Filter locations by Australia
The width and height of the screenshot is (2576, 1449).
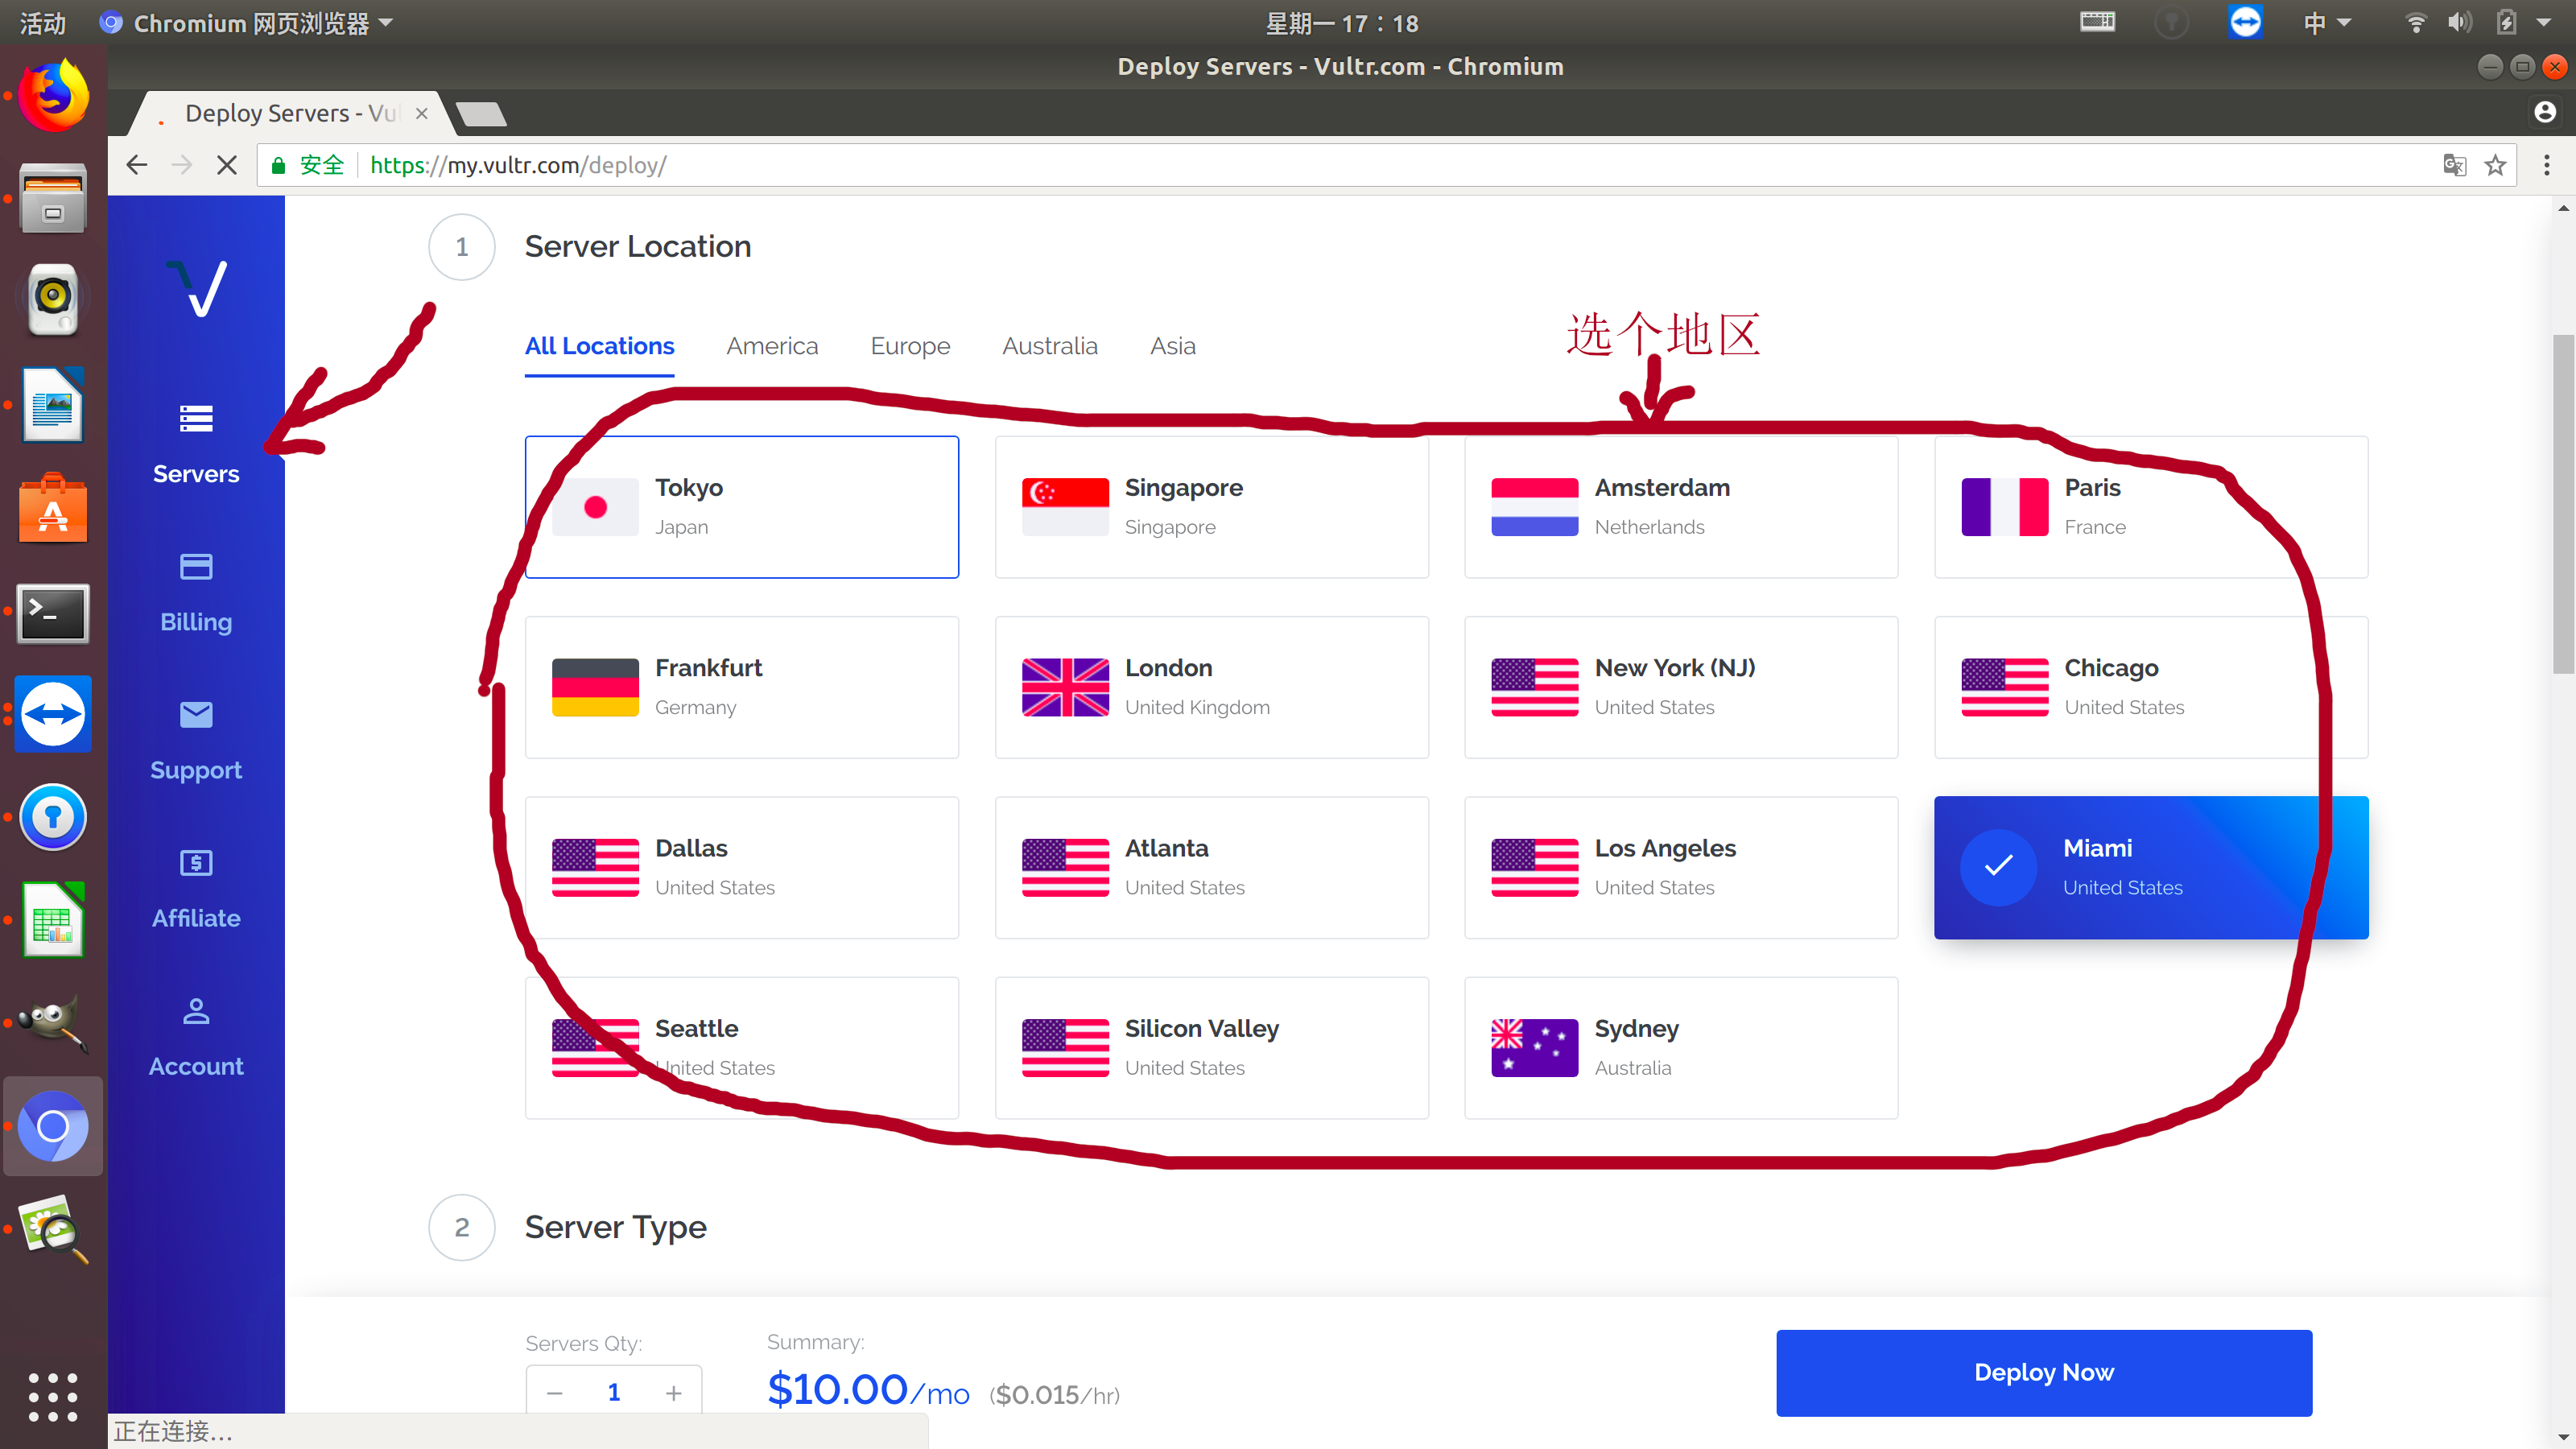click(x=1050, y=346)
